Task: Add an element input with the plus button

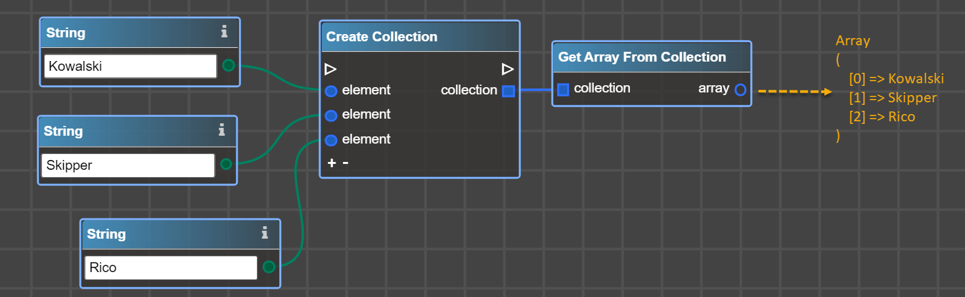Action: click(x=332, y=163)
